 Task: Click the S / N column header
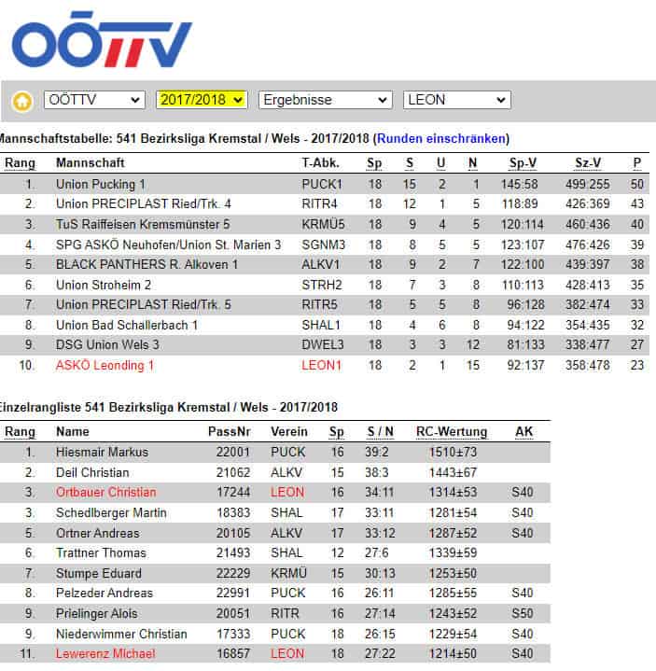(x=380, y=432)
